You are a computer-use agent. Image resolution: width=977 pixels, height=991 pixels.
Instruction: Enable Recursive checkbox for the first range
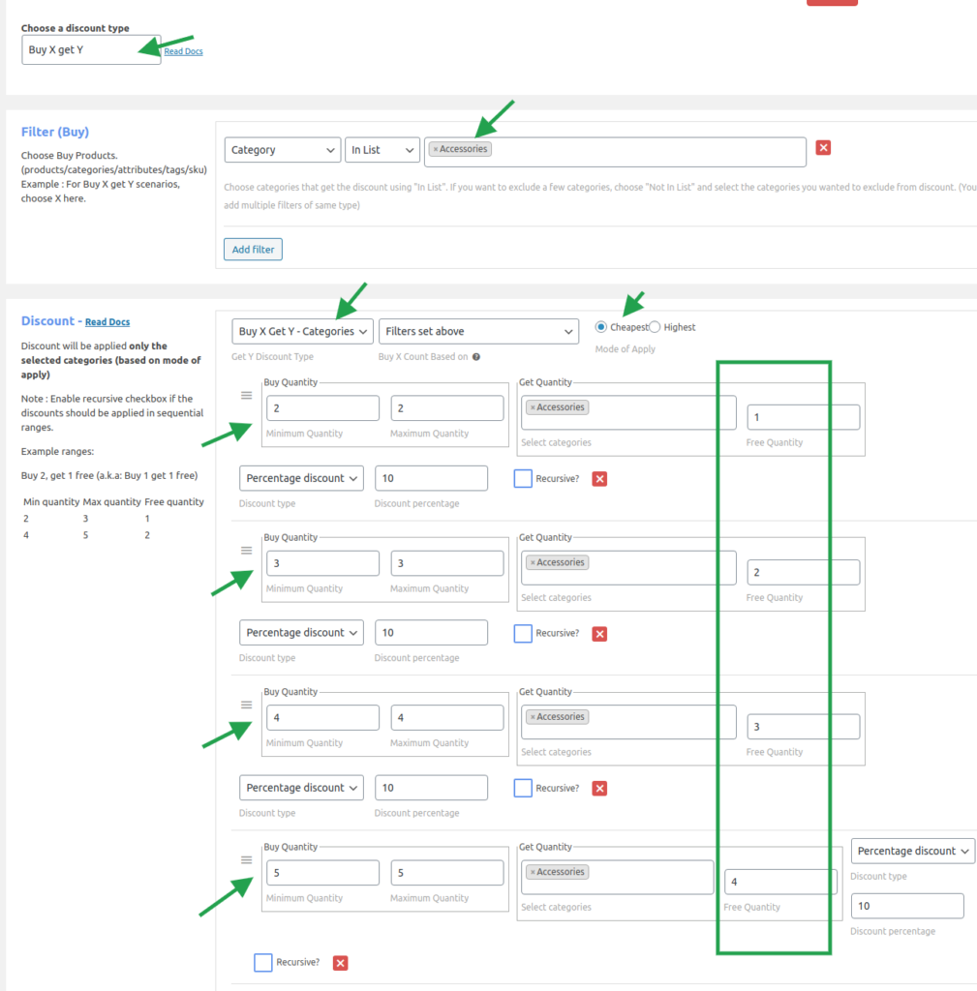click(523, 479)
